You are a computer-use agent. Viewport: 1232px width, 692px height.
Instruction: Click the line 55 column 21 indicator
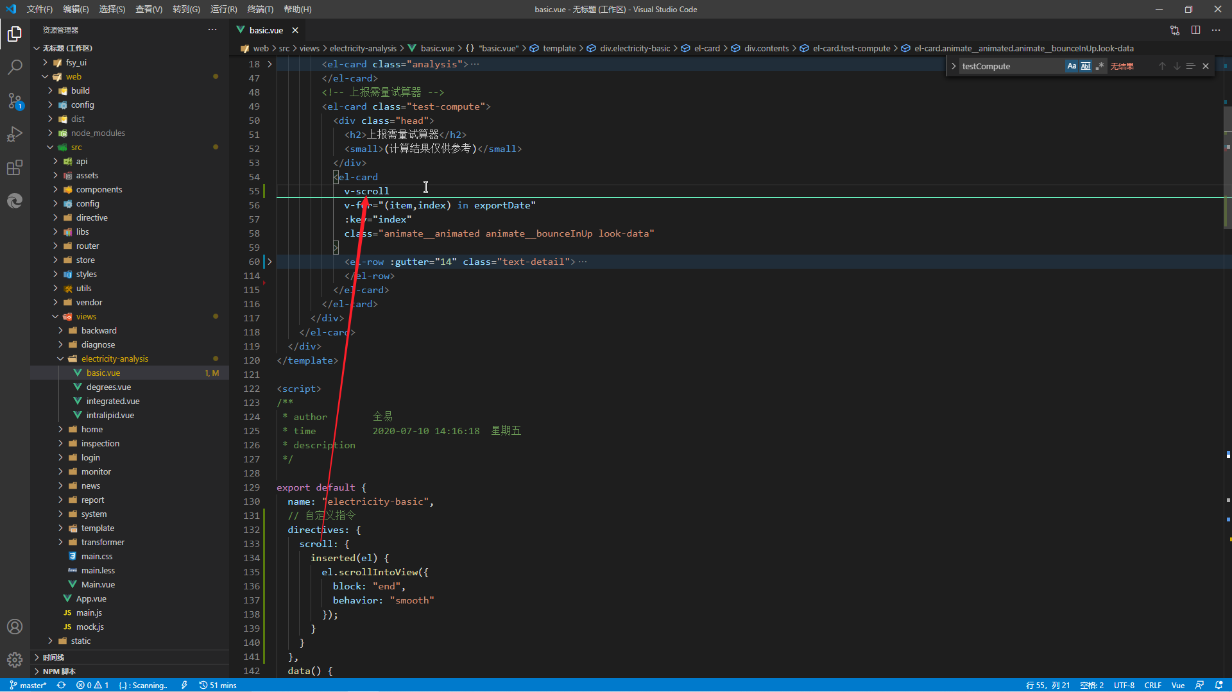point(1048,685)
